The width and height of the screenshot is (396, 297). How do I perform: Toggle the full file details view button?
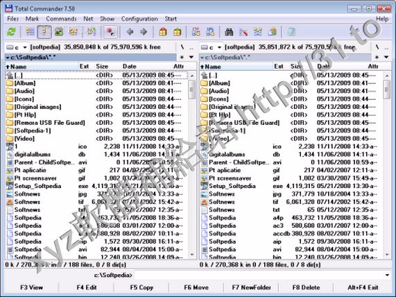coord(44,32)
